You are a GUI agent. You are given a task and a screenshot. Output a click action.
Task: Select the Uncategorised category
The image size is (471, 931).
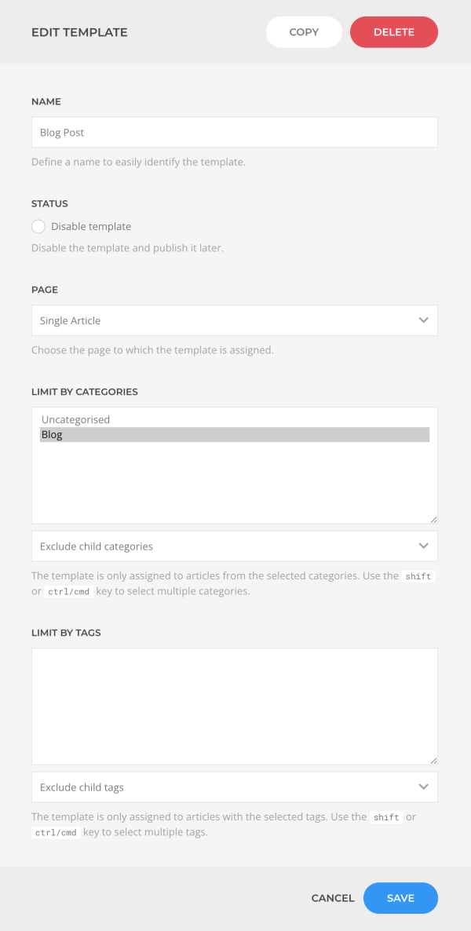point(75,419)
